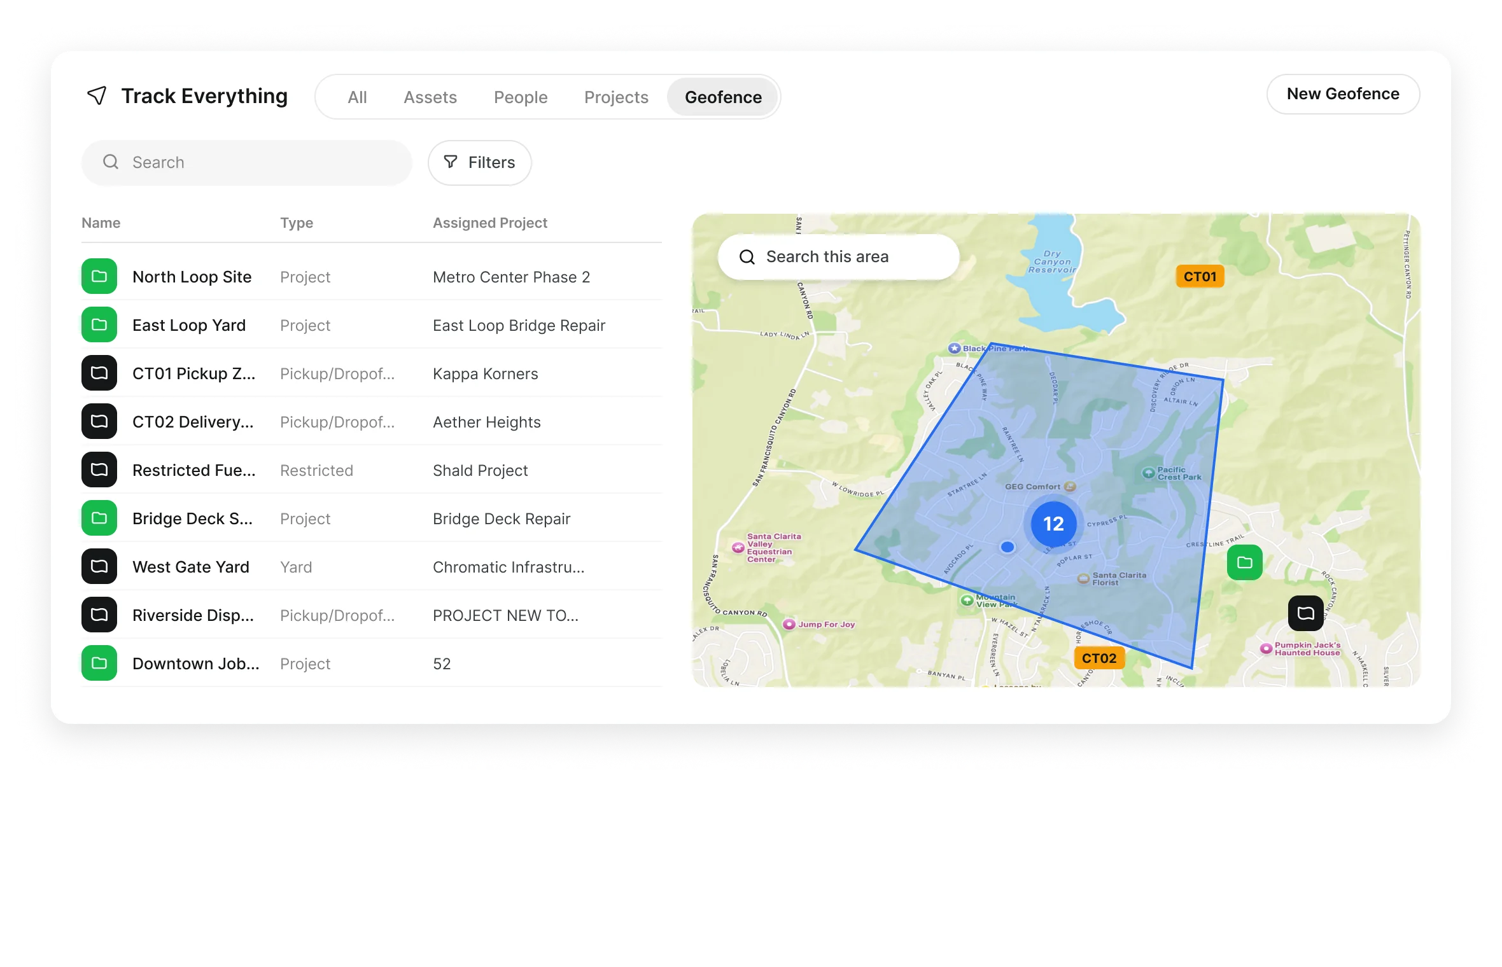This screenshot has height=967, width=1502.
Task: Select the black geofence icon beside CT02 Delivery...
Action: pos(99,421)
